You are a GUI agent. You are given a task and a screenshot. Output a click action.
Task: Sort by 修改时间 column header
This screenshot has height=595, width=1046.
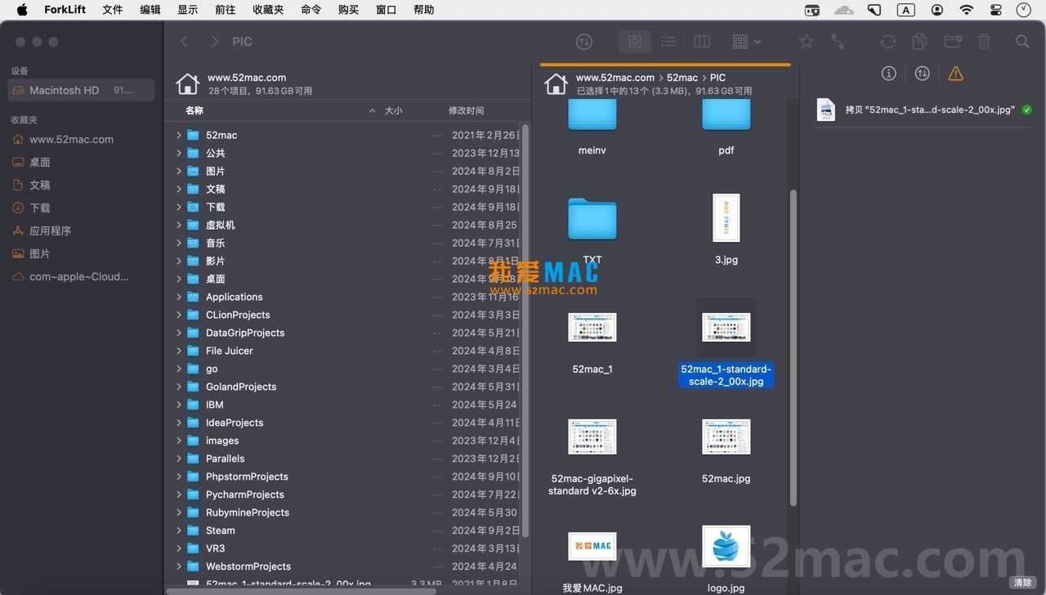pyautogui.click(x=466, y=110)
